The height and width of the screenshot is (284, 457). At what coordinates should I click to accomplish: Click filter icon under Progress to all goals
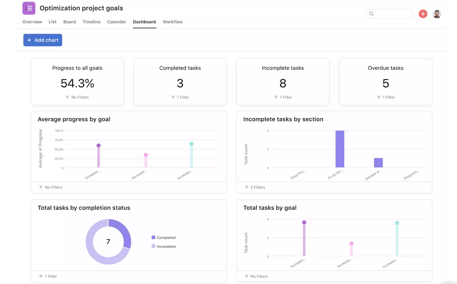point(67,98)
